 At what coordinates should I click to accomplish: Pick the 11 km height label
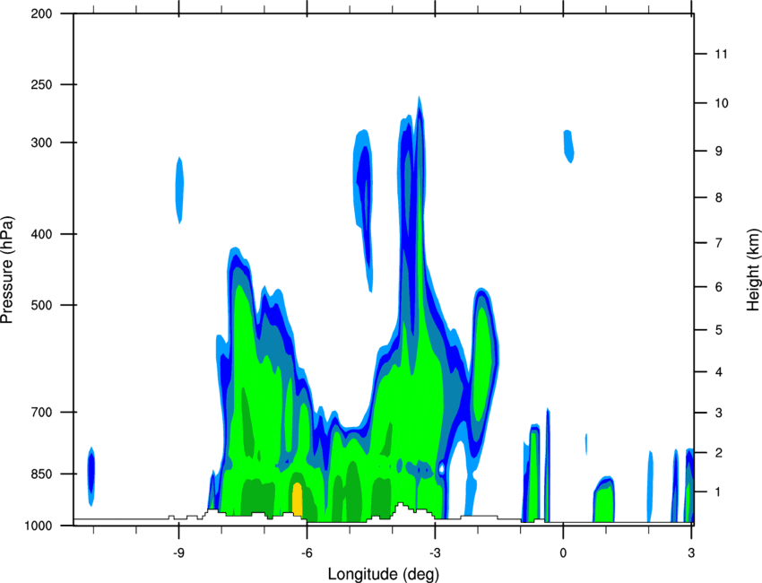[x=721, y=54]
